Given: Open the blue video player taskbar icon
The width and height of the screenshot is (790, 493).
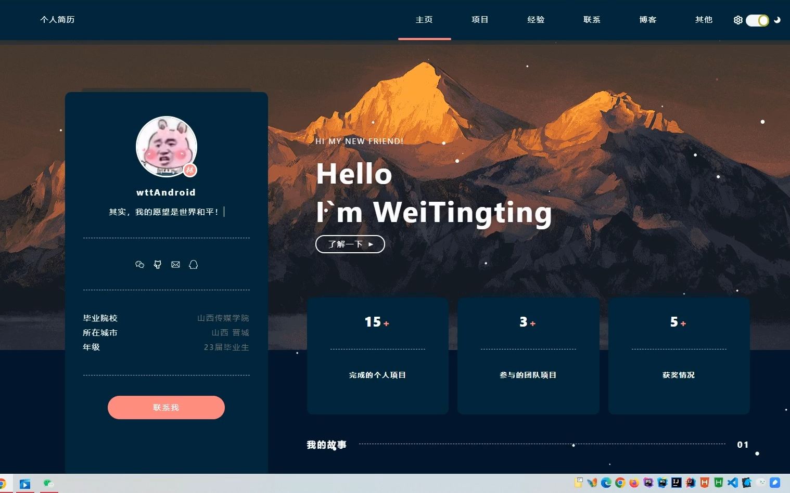Looking at the screenshot, I should click(x=24, y=484).
